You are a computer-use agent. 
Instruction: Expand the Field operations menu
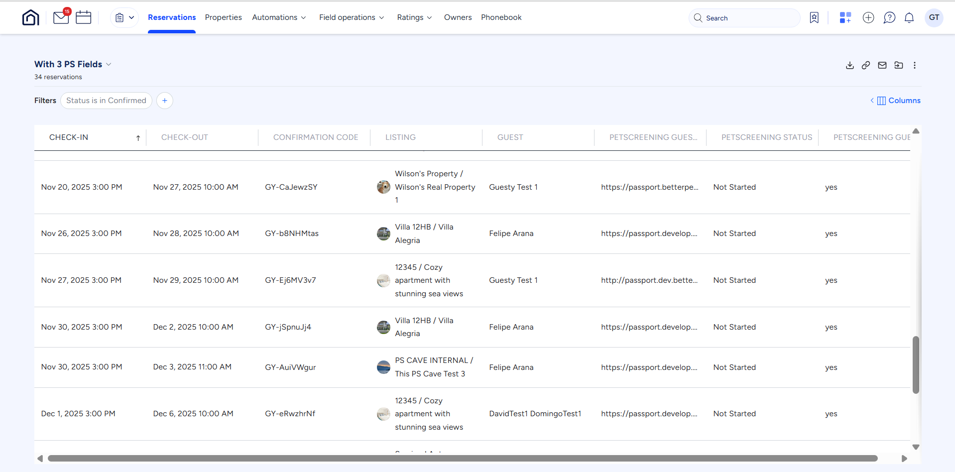pos(352,17)
